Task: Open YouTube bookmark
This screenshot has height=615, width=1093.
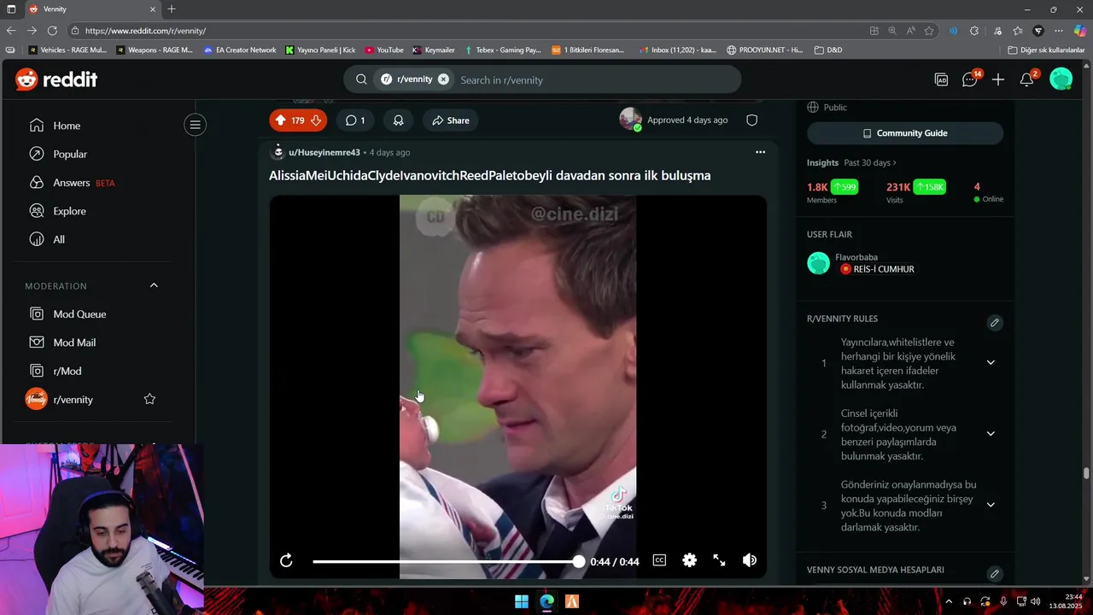Action: tap(384, 50)
